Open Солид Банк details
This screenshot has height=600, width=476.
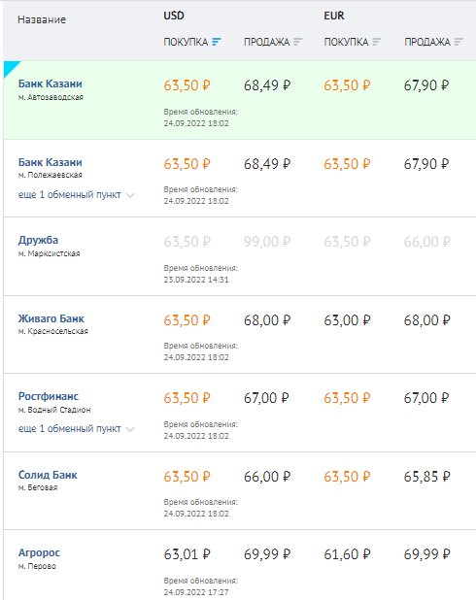tap(48, 475)
